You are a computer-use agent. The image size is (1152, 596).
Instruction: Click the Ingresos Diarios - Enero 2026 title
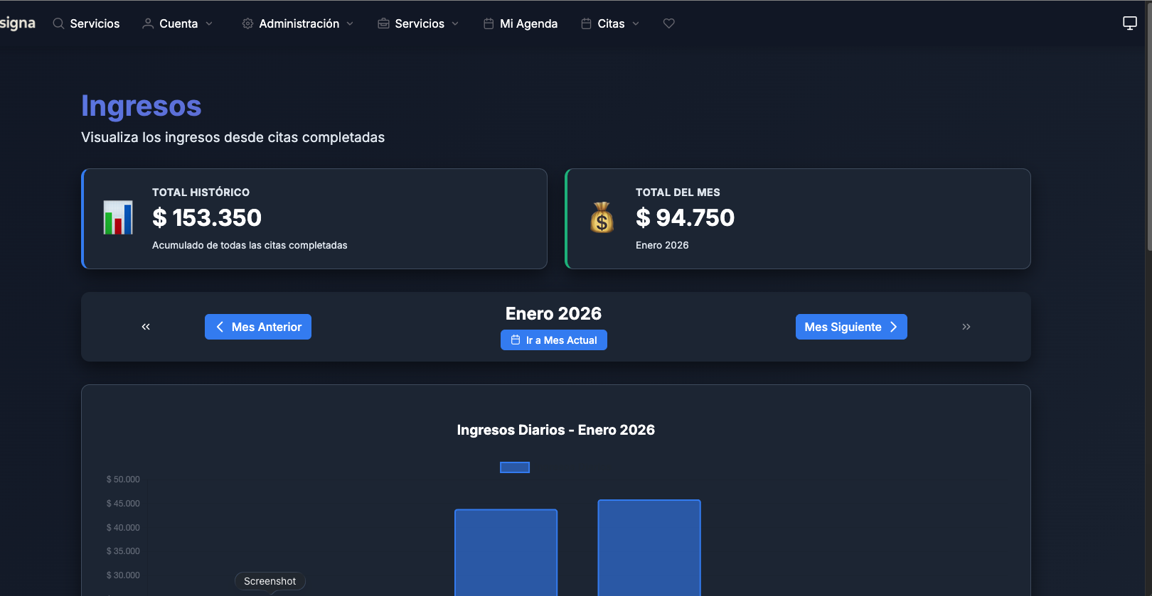[556, 430]
